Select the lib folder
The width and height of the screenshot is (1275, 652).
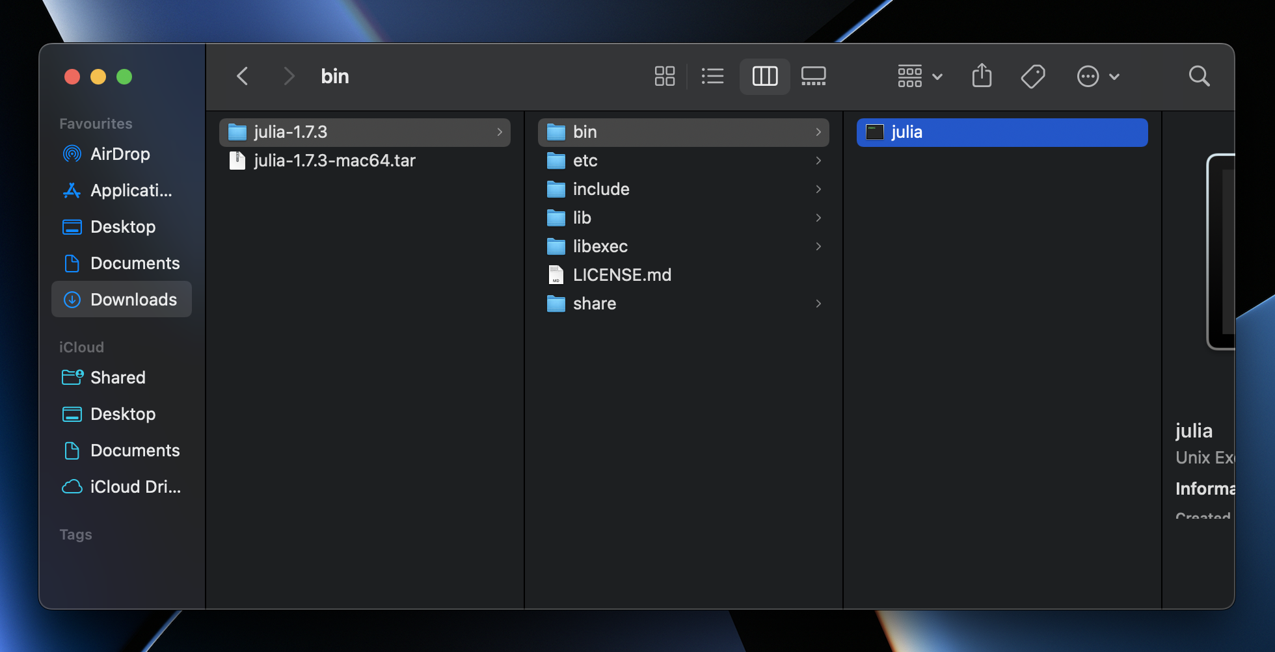(x=683, y=218)
